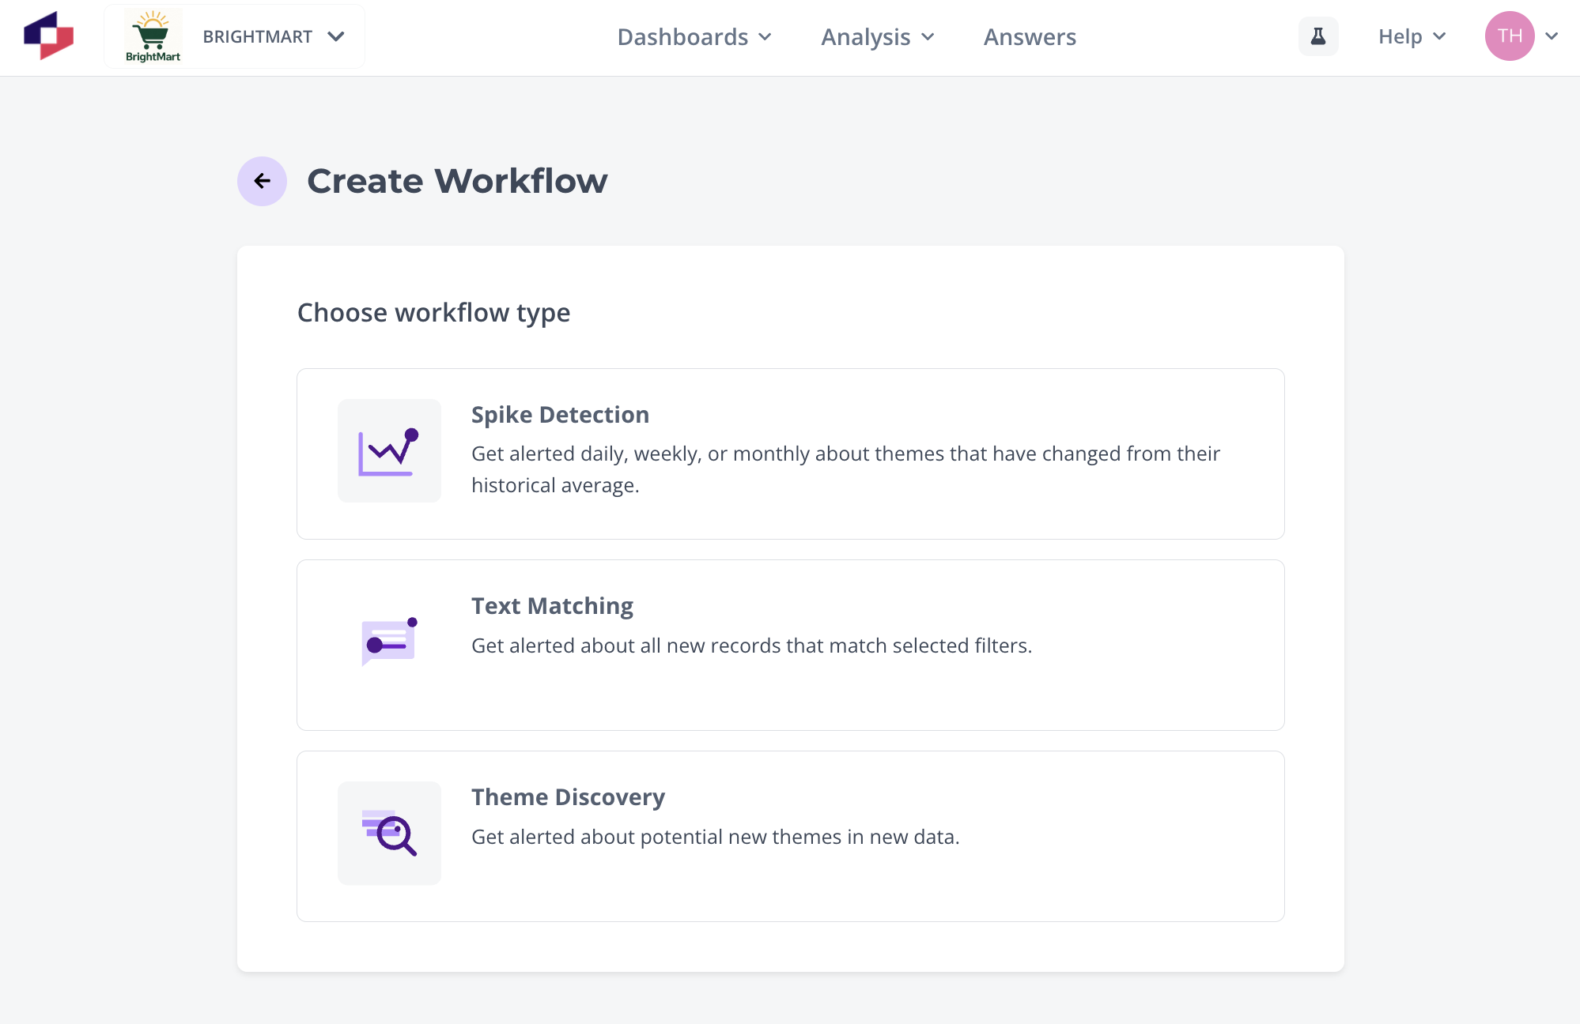1580x1024 pixels.
Task: Select Spike Detection workflow title
Action: (560, 415)
